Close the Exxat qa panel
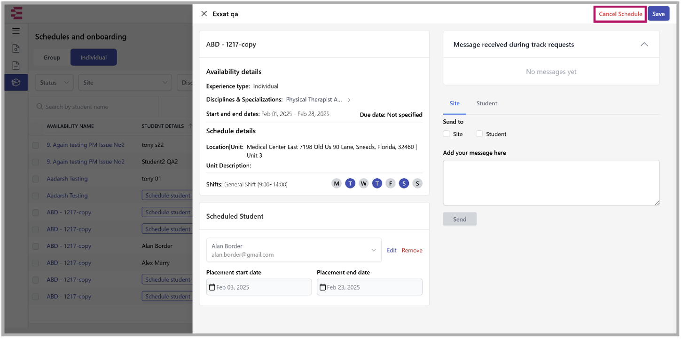The image size is (682, 339). (x=204, y=14)
